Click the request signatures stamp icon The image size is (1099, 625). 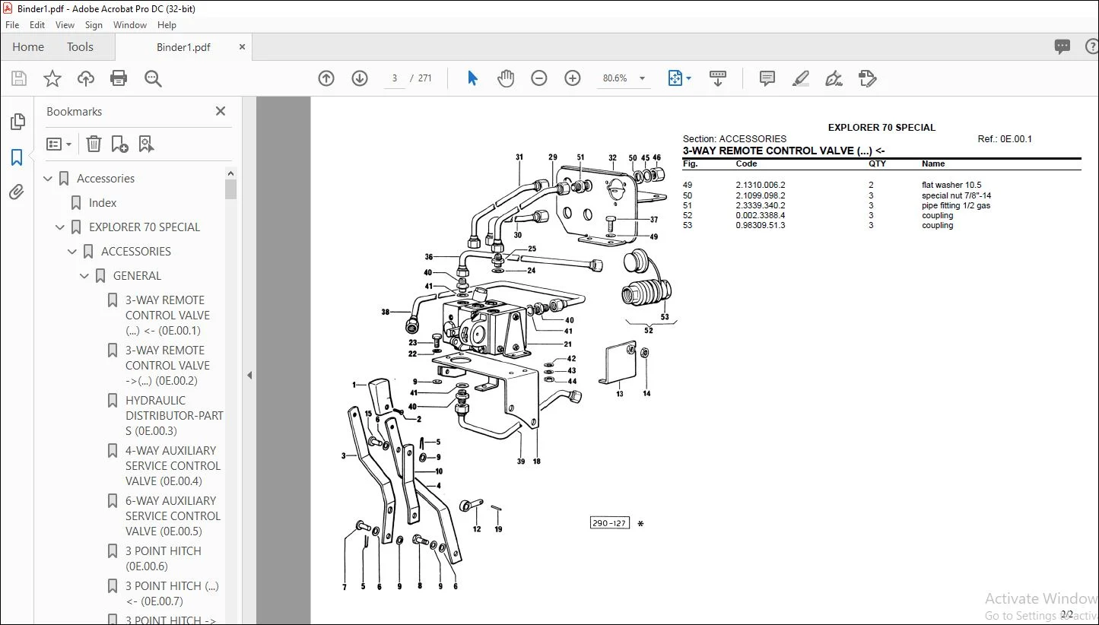867,78
